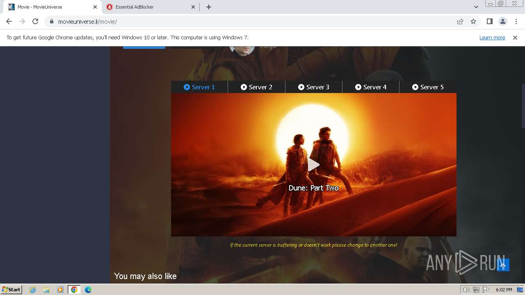Expand the tab search dropdown
This screenshot has width=525, height=295.
coord(476,7)
